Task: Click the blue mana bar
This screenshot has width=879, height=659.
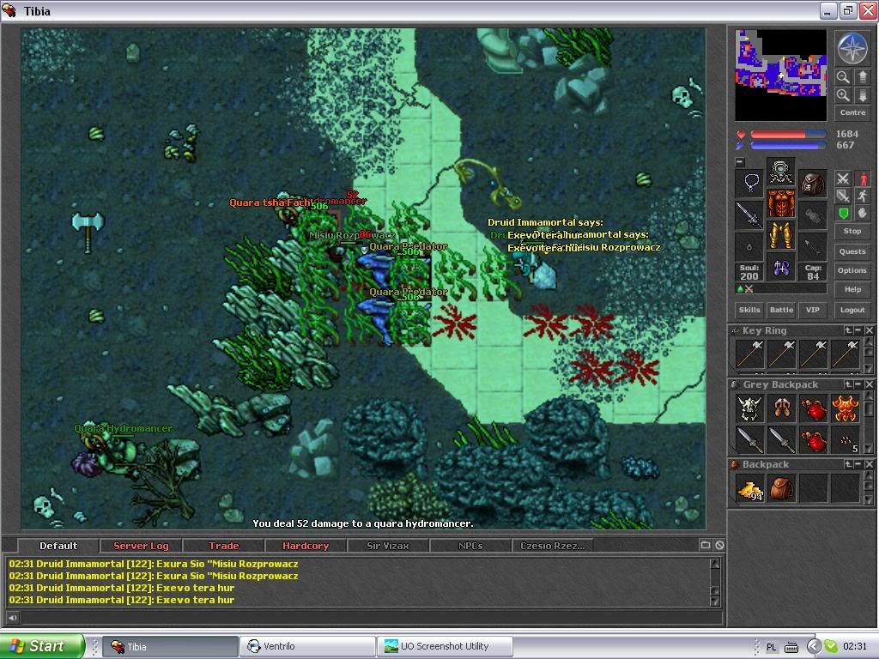Action: point(788,146)
